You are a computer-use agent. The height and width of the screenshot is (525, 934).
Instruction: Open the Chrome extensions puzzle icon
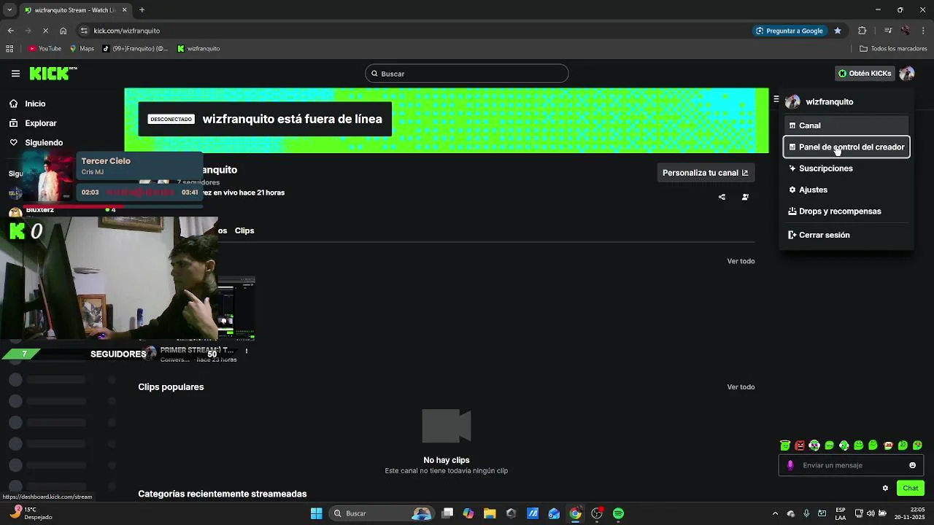(862, 31)
